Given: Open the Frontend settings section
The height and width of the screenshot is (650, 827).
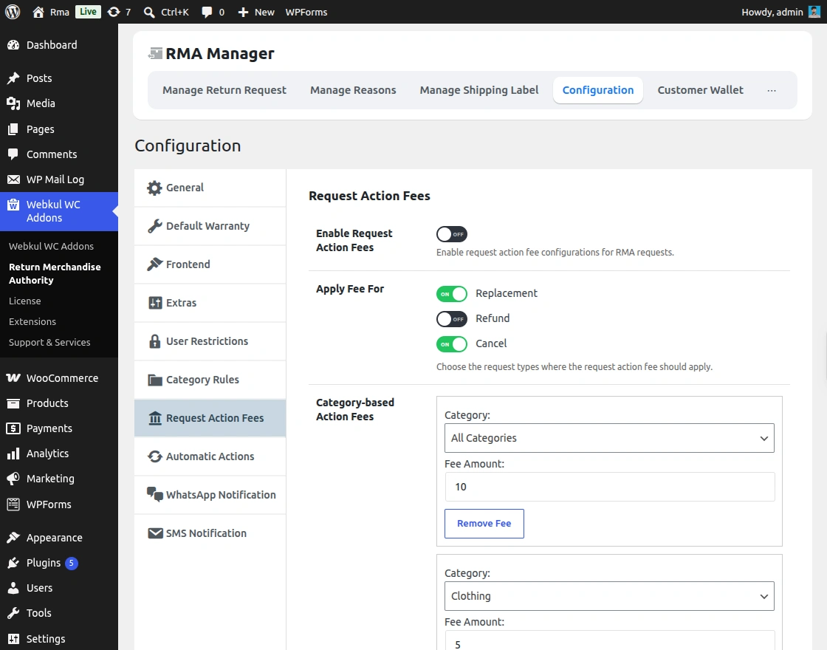Looking at the screenshot, I should pyautogui.click(x=210, y=265).
